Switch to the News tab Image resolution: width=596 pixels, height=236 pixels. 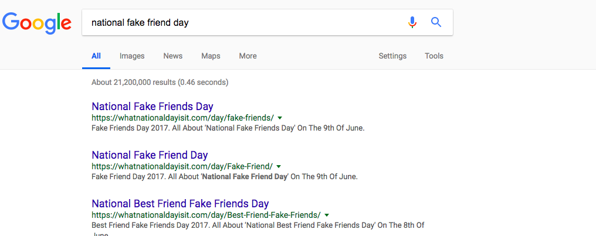tap(173, 56)
